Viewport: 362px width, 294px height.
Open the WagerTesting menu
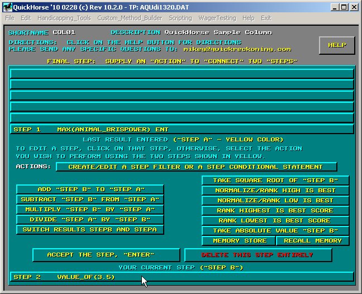coord(217,18)
